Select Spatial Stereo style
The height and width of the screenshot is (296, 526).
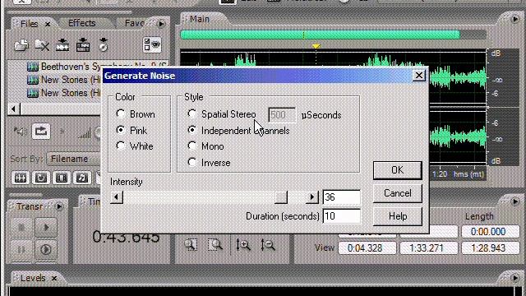191,113
